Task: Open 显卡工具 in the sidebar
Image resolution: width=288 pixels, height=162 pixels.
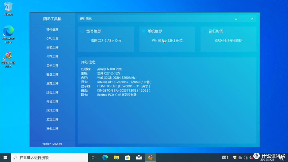Action: click(x=52, y=66)
